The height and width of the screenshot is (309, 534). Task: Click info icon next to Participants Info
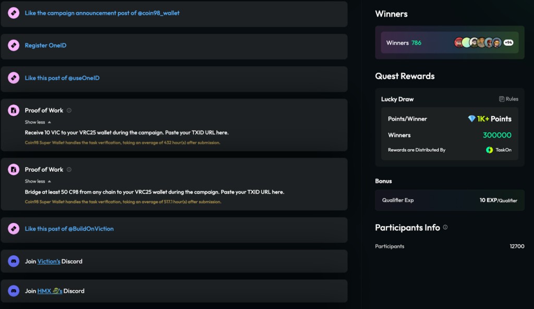(x=445, y=228)
